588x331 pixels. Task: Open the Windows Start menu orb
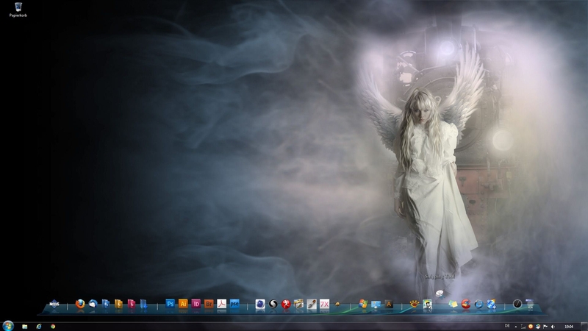[8, 326]
